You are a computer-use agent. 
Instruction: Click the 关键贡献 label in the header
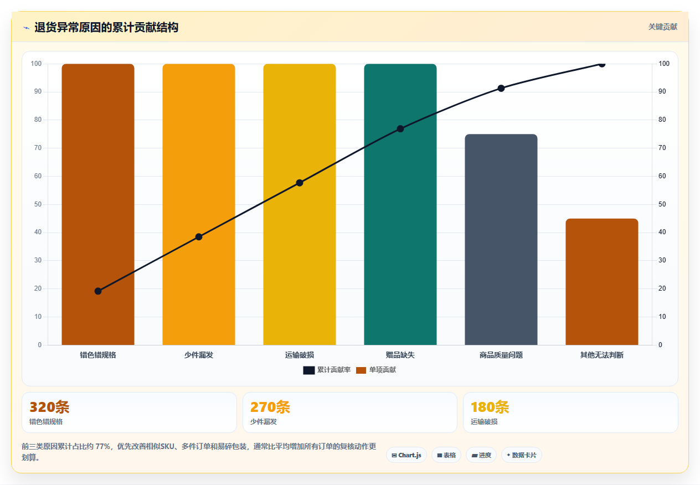point(663,27)
